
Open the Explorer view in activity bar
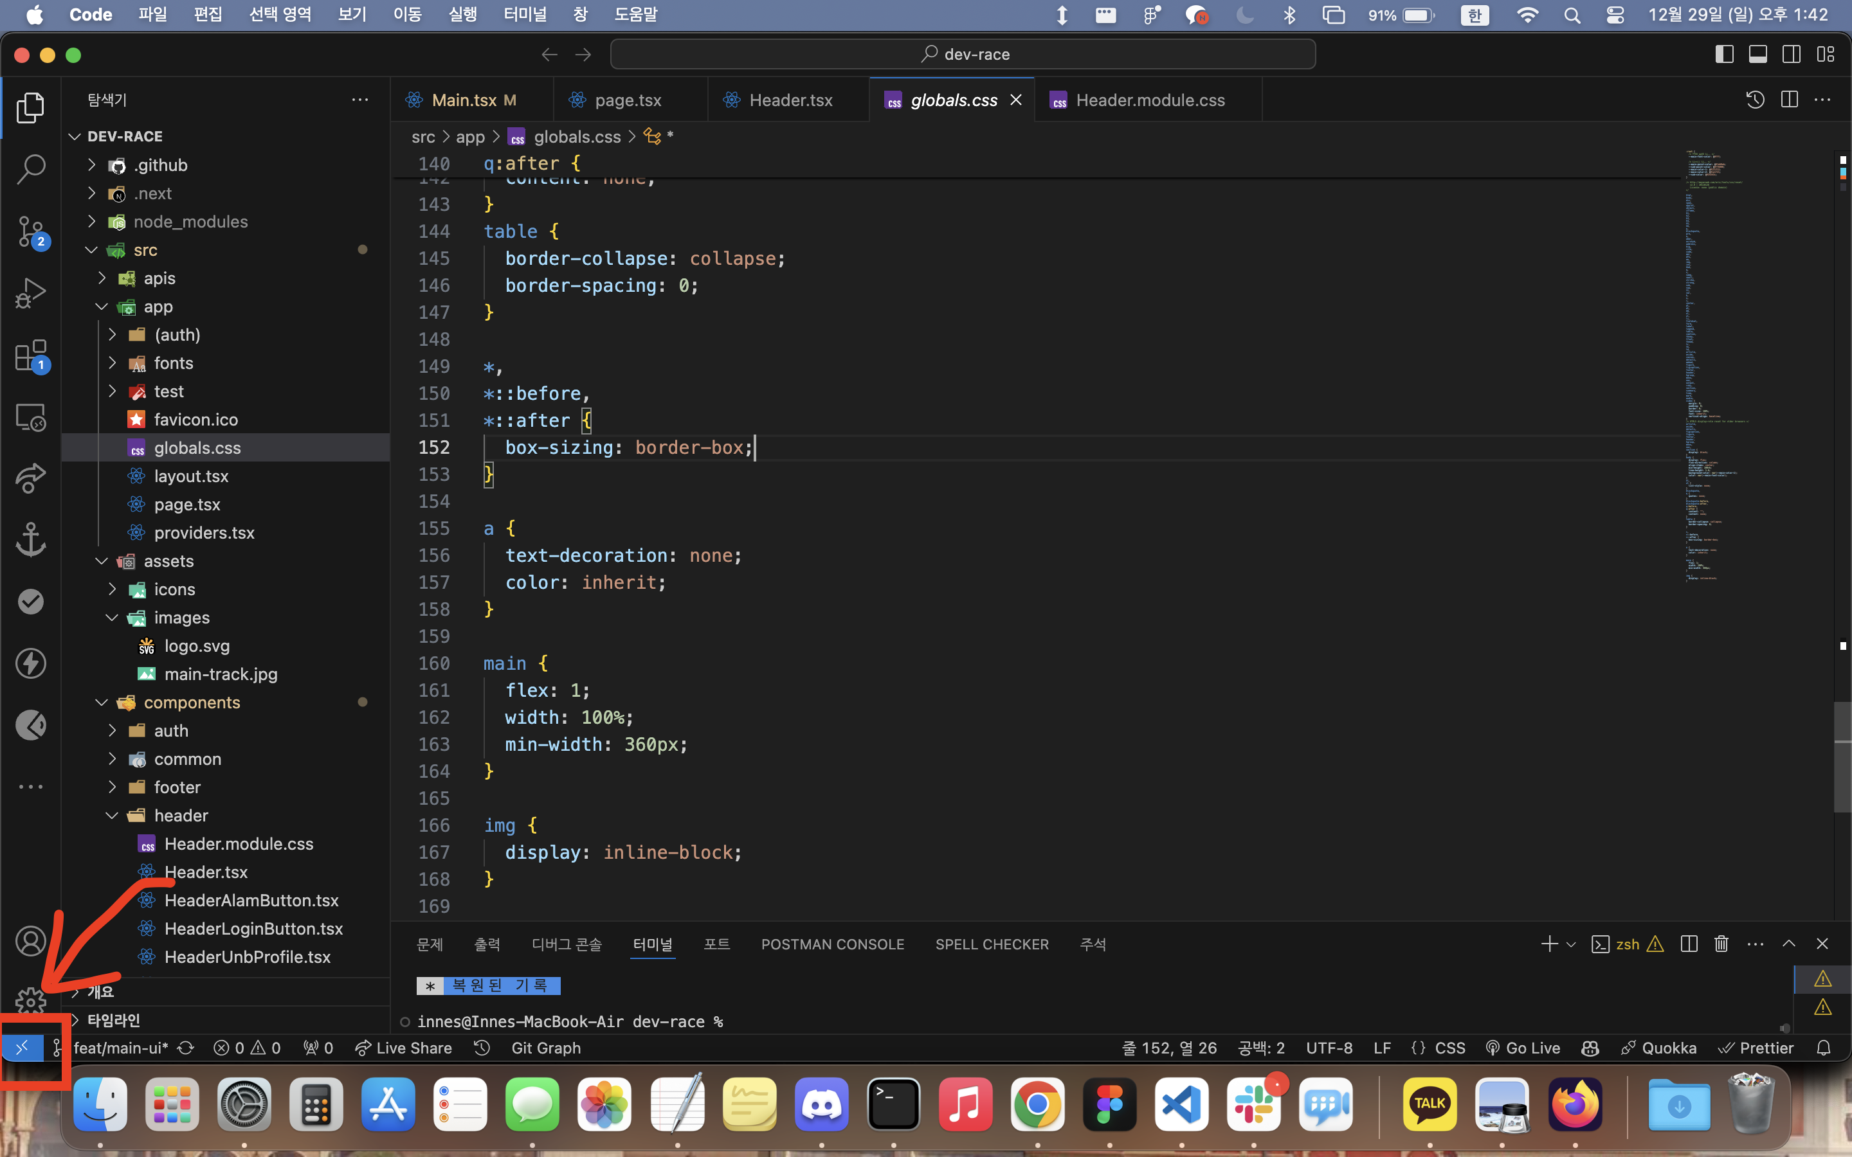(31, 108)
